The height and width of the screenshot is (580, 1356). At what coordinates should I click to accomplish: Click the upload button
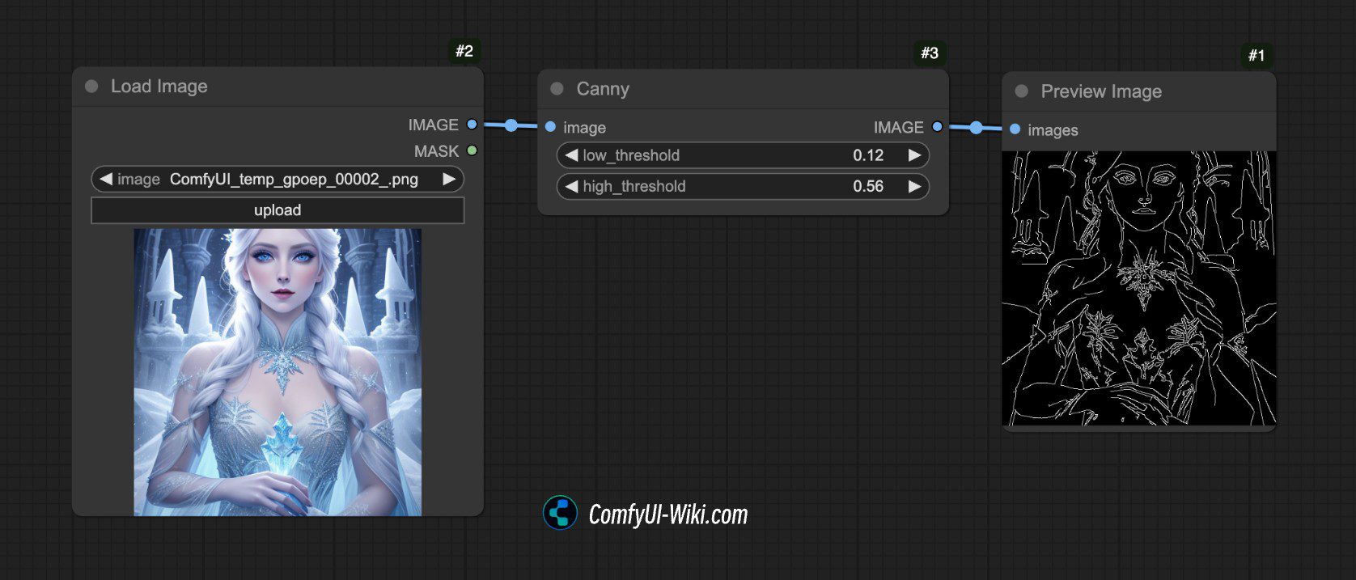tap(278, 210)
